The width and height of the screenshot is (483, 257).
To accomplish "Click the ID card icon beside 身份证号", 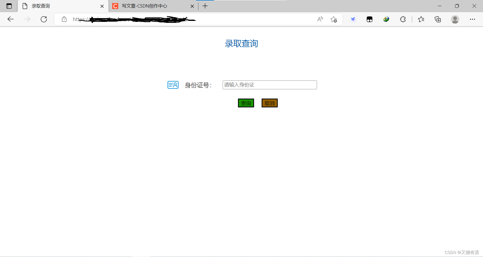I will coord(173,85).
